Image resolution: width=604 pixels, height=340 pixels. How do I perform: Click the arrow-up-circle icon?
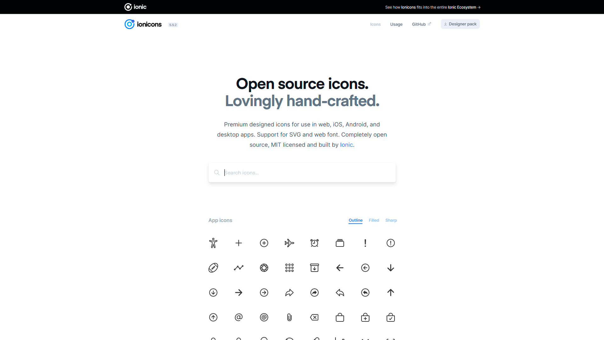[x=213, y=317]
